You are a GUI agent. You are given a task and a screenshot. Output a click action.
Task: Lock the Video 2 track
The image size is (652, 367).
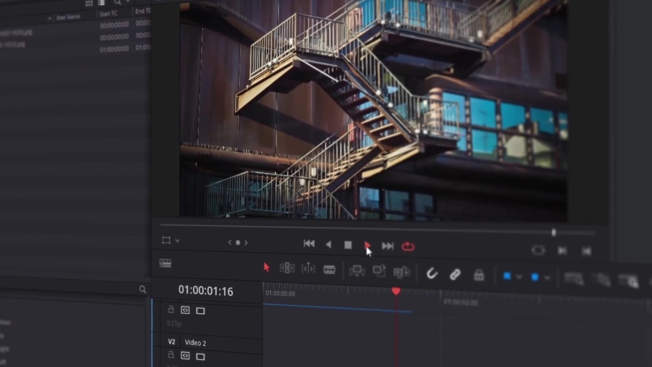[x=171, y=355]
